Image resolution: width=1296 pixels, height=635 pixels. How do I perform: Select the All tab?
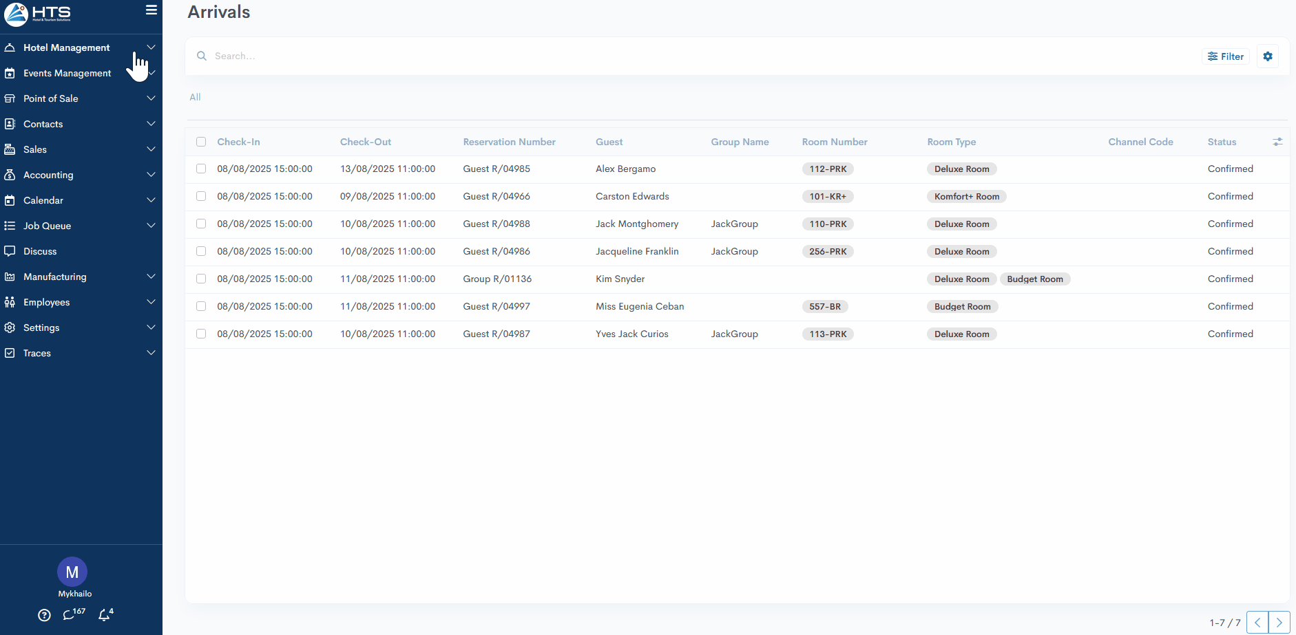click(195, 97)
